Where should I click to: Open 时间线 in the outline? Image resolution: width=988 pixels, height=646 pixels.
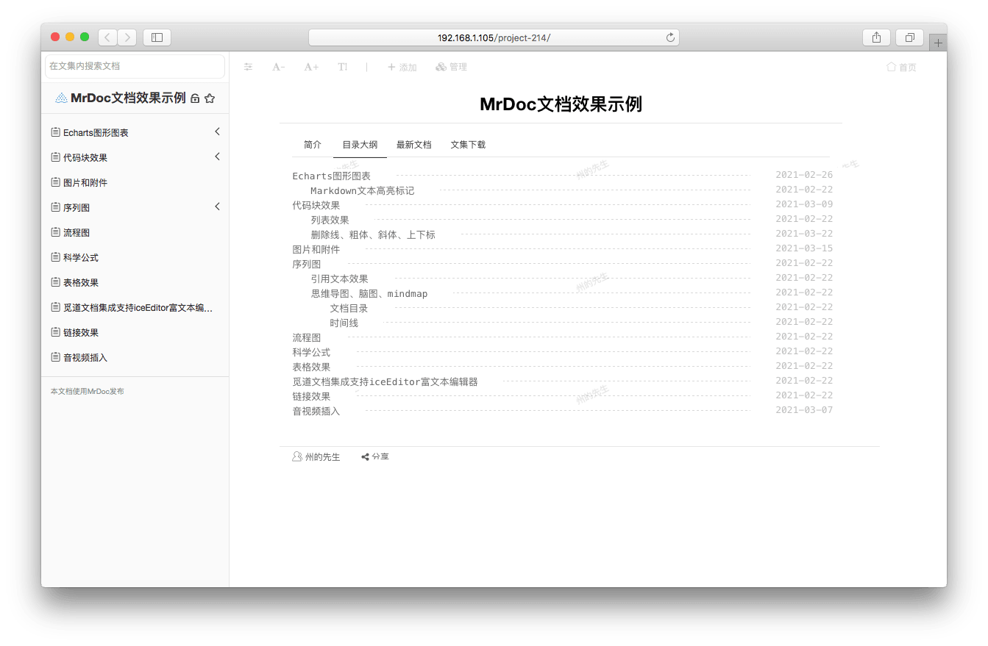point(344,323)
